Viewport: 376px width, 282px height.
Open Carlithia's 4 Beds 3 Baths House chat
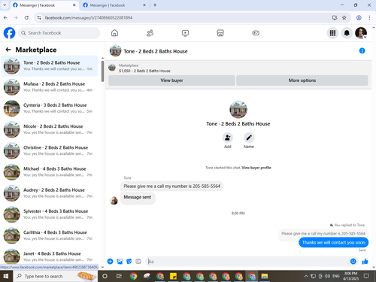pyautogui.click(x=50, y=235)
